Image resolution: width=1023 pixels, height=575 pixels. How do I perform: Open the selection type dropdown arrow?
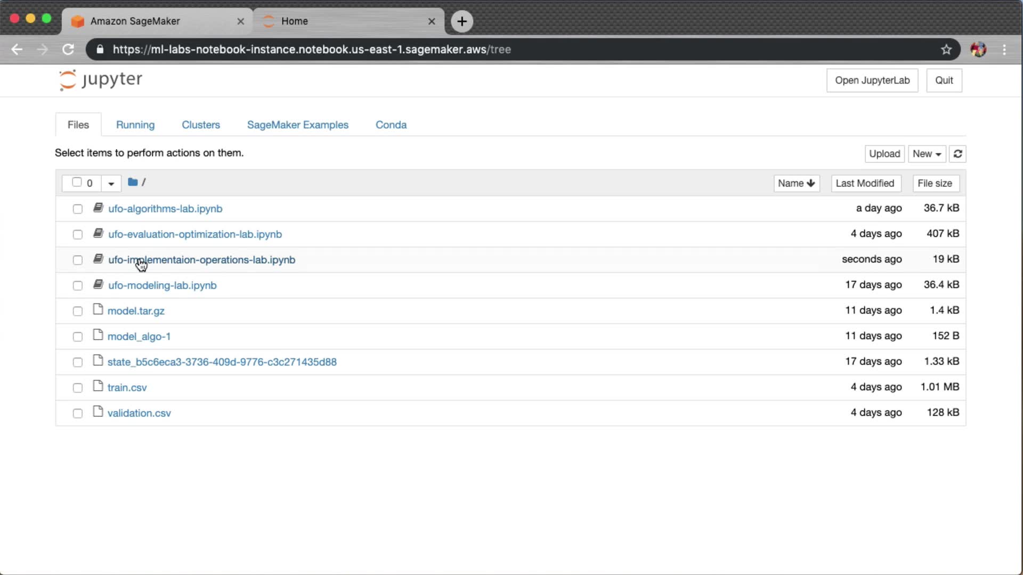tap(111, 183)
